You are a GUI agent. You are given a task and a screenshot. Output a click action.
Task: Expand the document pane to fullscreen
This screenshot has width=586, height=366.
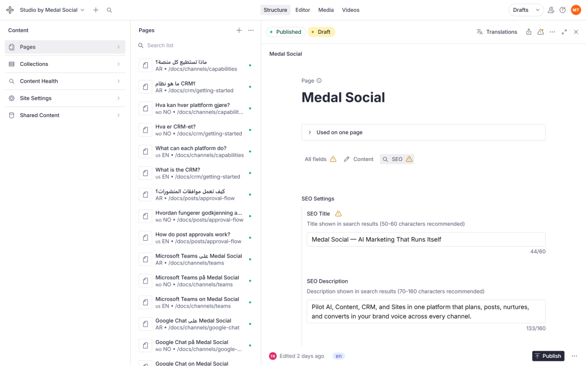click(x=564, y=32)
